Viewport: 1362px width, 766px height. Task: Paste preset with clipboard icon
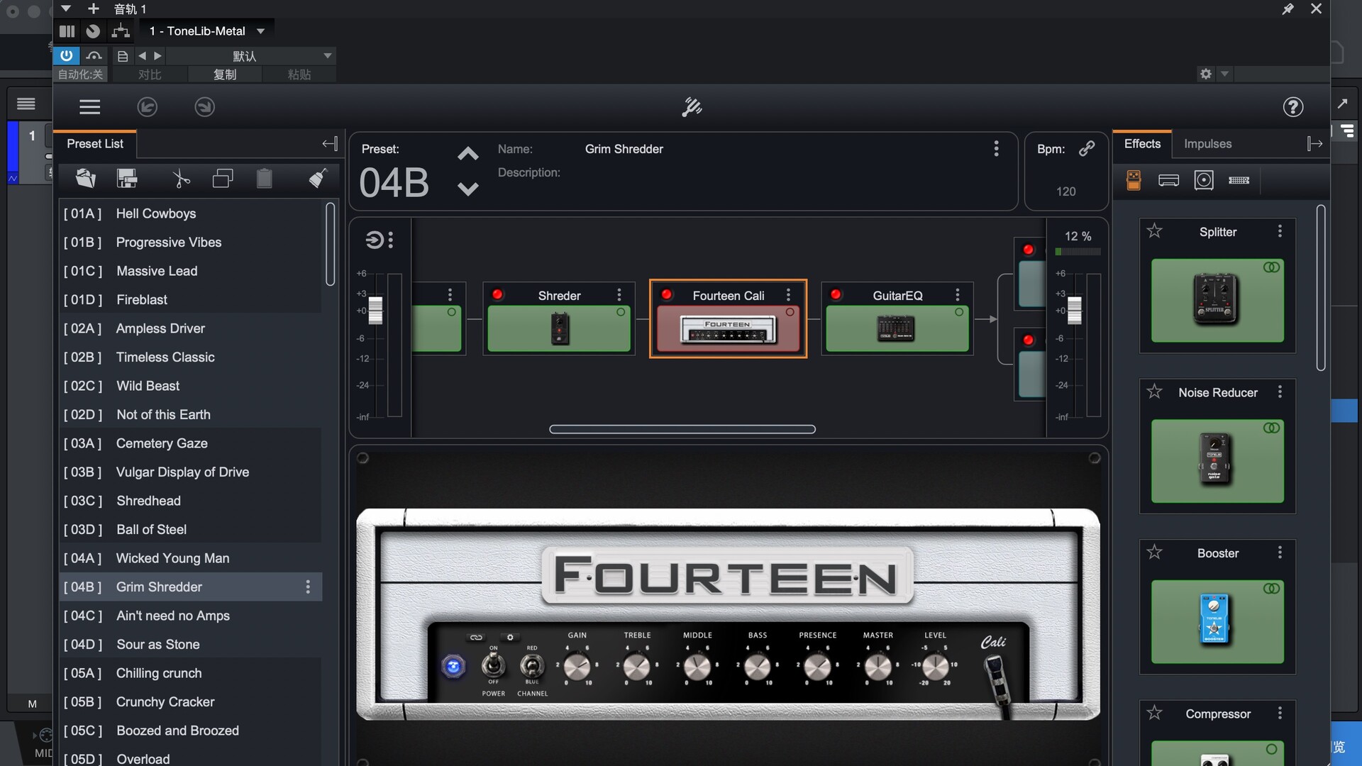pos(264,178)
